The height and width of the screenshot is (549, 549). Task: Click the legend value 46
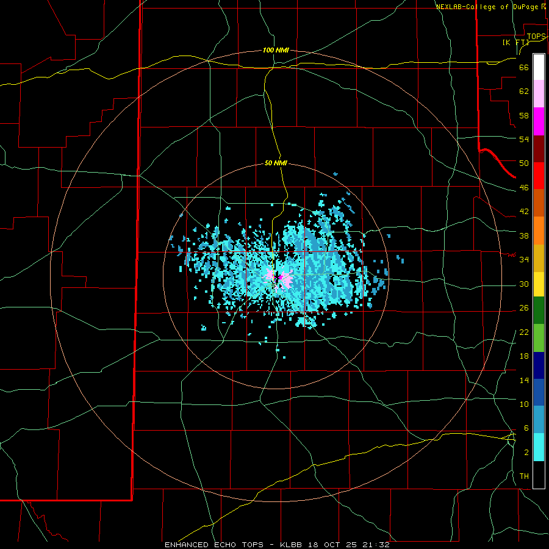(x=524, y=187)
